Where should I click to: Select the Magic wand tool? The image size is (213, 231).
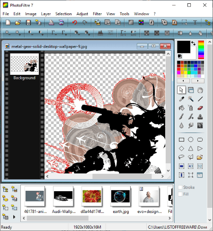coord(191,99)
